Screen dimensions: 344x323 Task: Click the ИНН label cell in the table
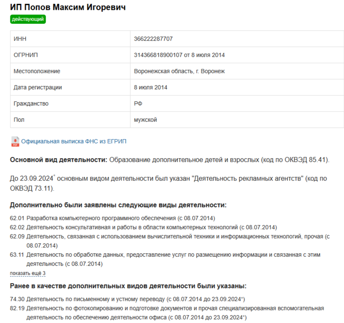click(70, 39)
